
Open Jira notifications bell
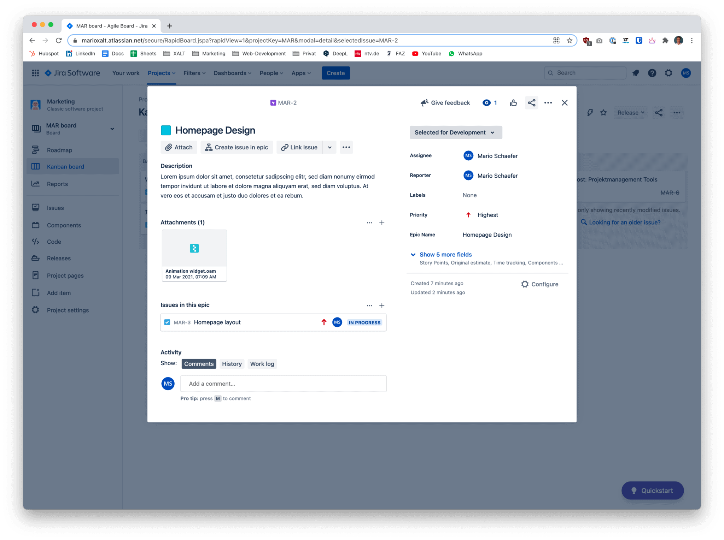tap(636, 73)
